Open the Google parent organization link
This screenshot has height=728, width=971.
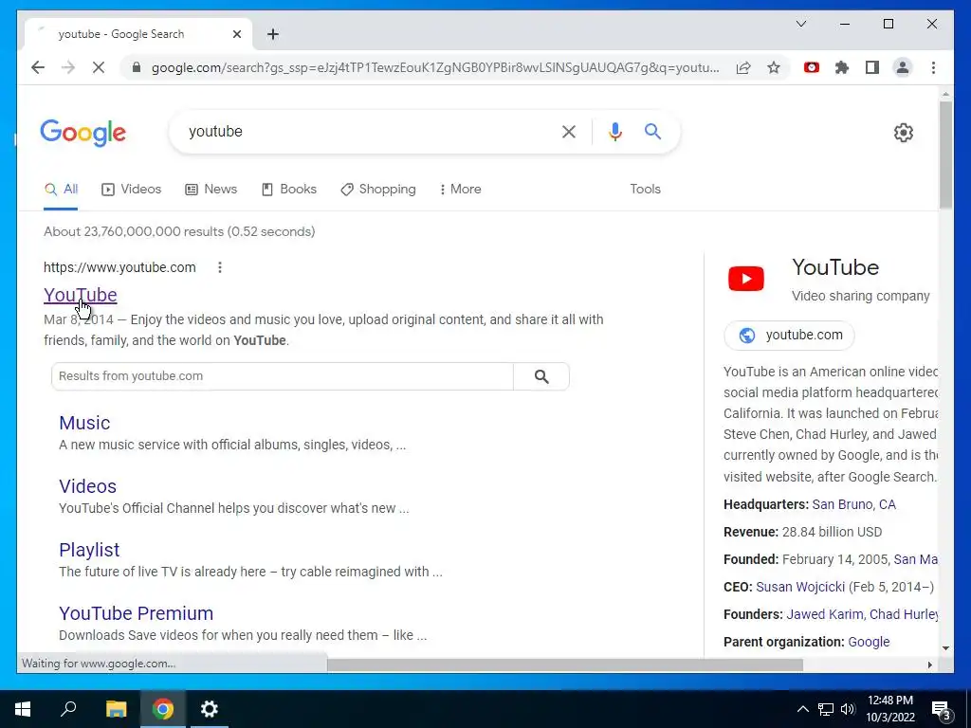869,642
